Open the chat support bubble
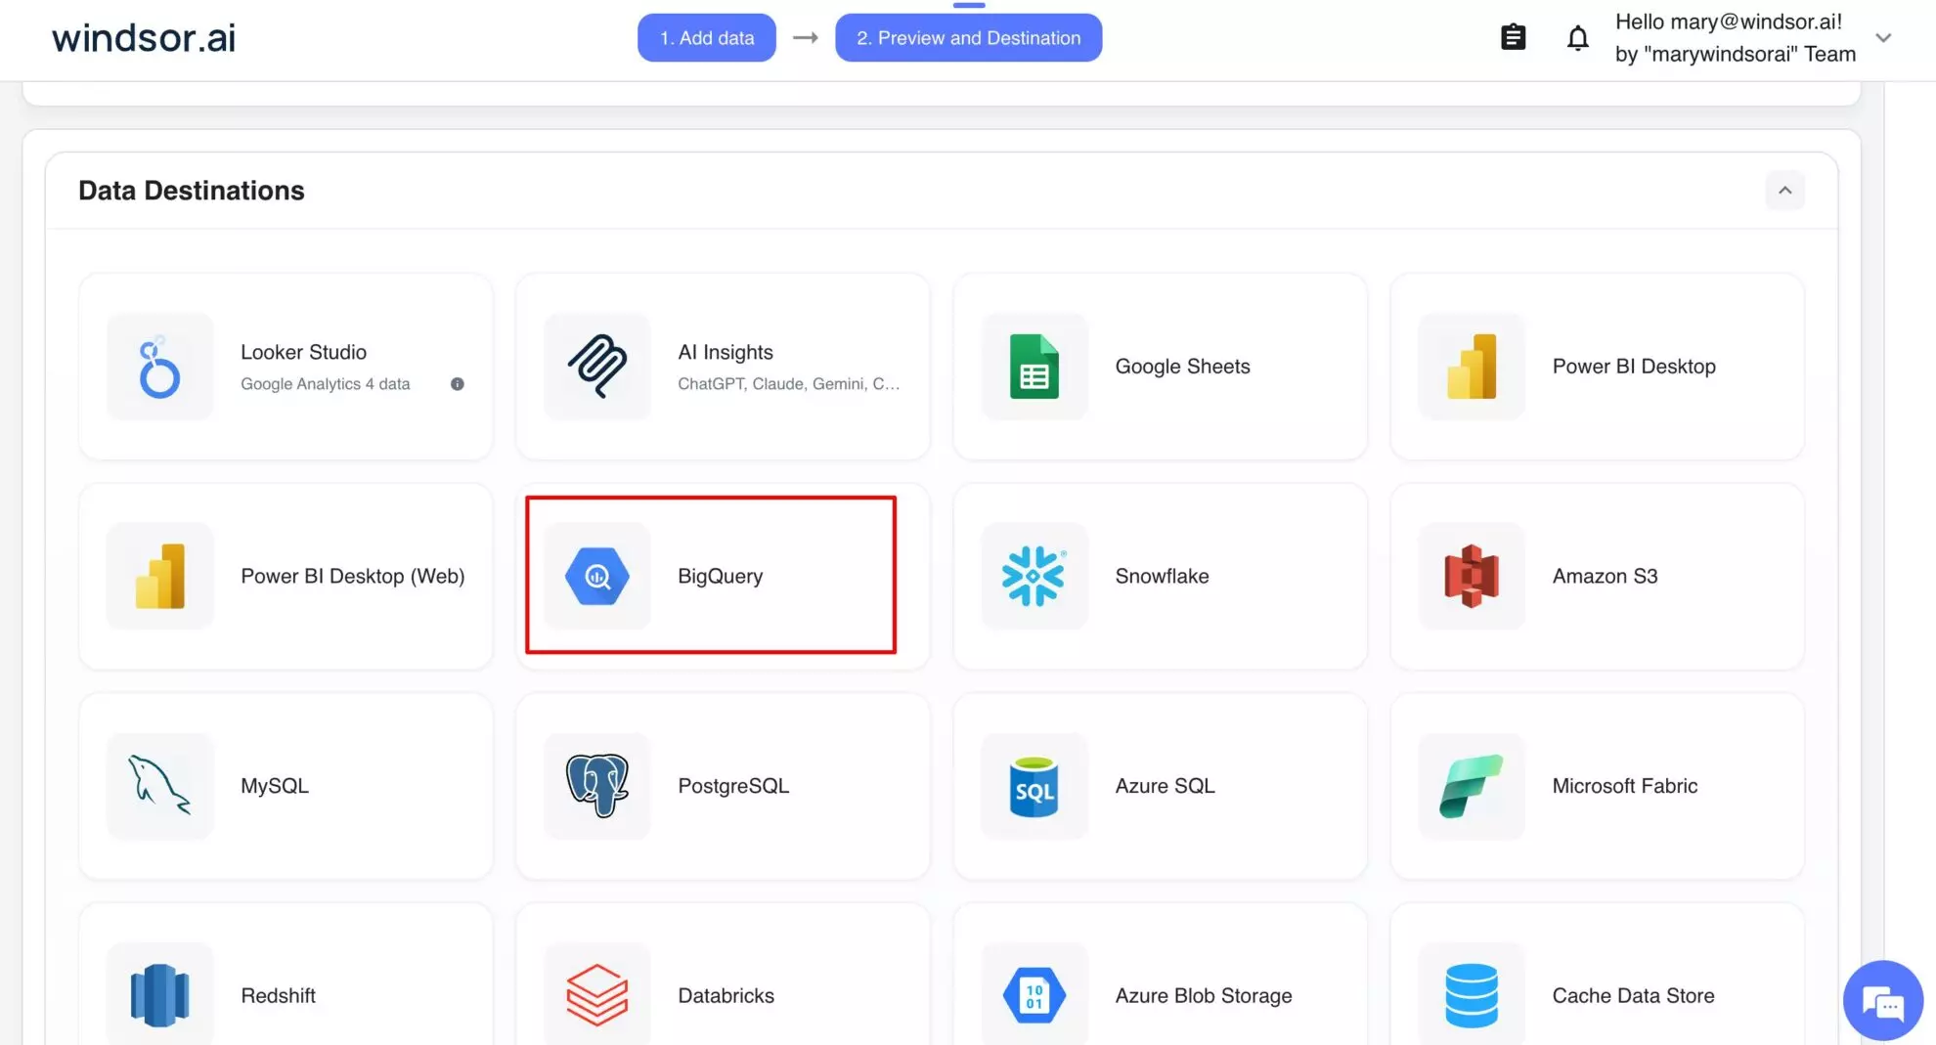This screenshot has height=1045, width=1936. pos(1882,999)
